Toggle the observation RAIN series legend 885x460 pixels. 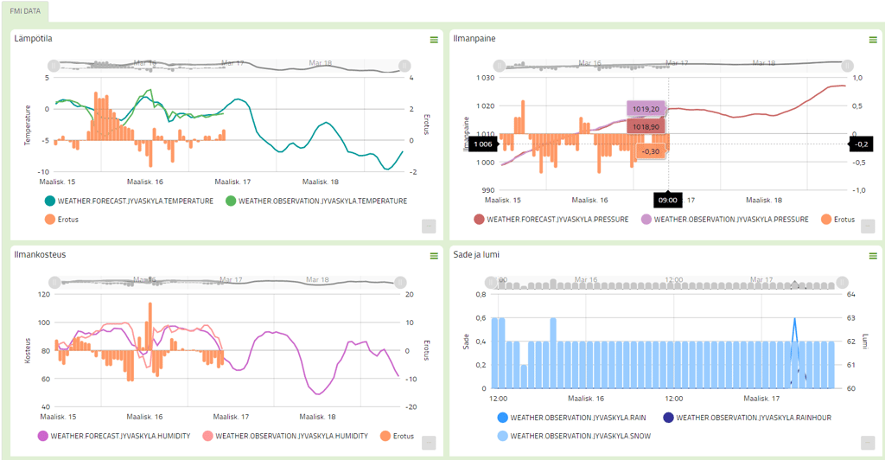pos(572,418)
